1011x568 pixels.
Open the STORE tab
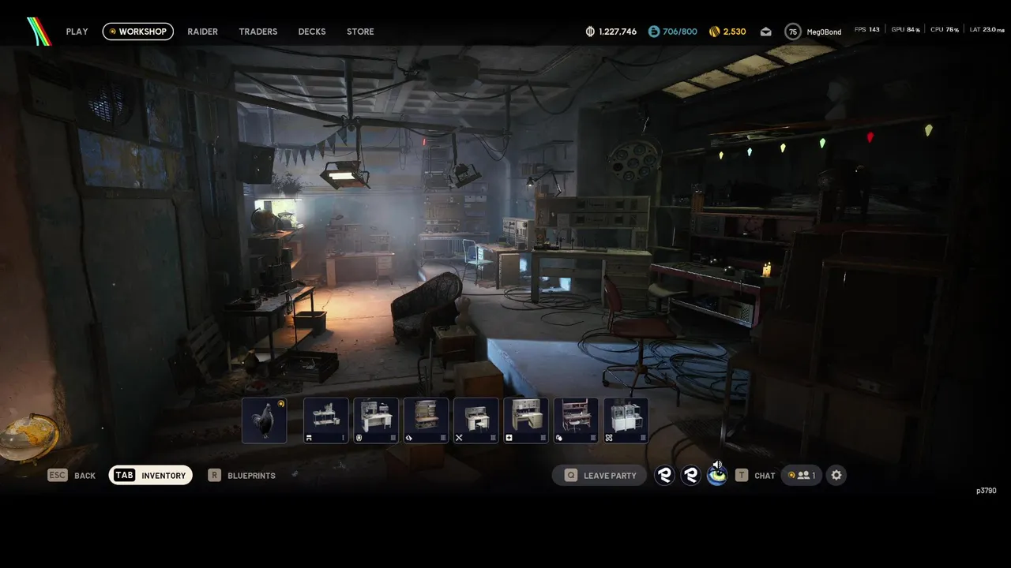pos(360,32)
